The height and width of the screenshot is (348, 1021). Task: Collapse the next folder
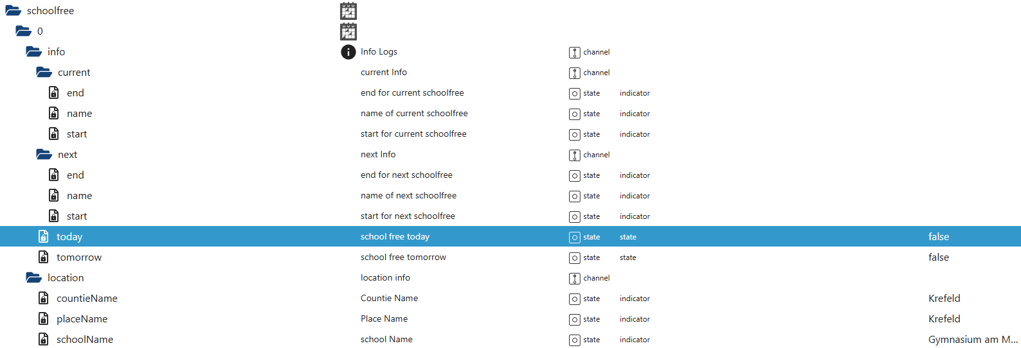pos(44,155)
